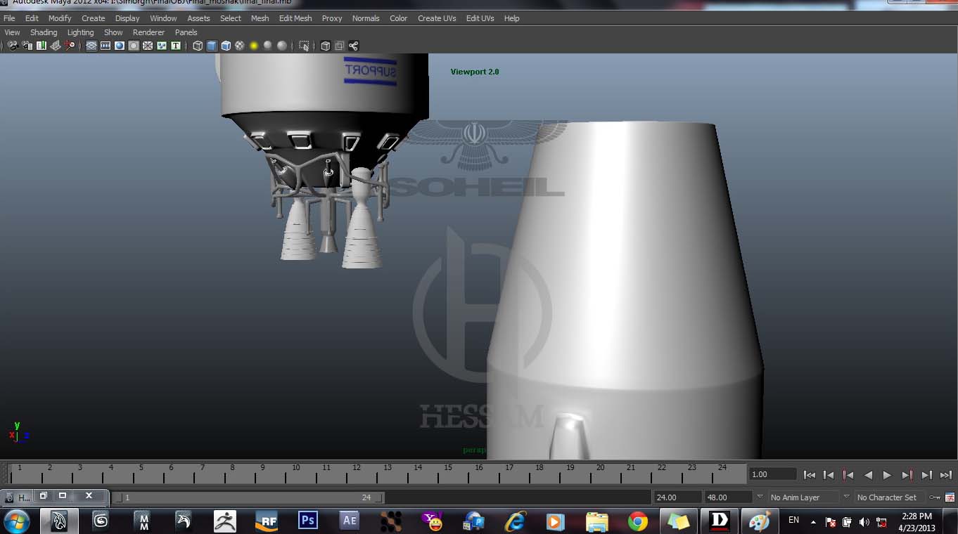This screenshot has width=958, height=534.
Task: Toggle isolate select icon
Action: click(x=304, y=46)
